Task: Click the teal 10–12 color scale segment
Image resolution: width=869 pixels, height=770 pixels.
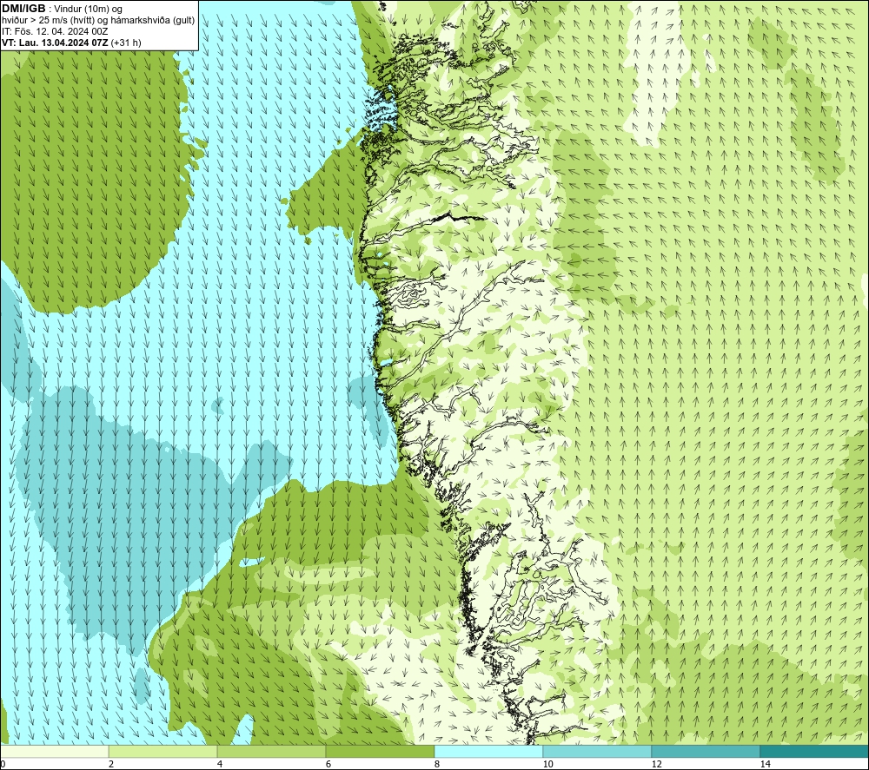Action: point(598,751)
